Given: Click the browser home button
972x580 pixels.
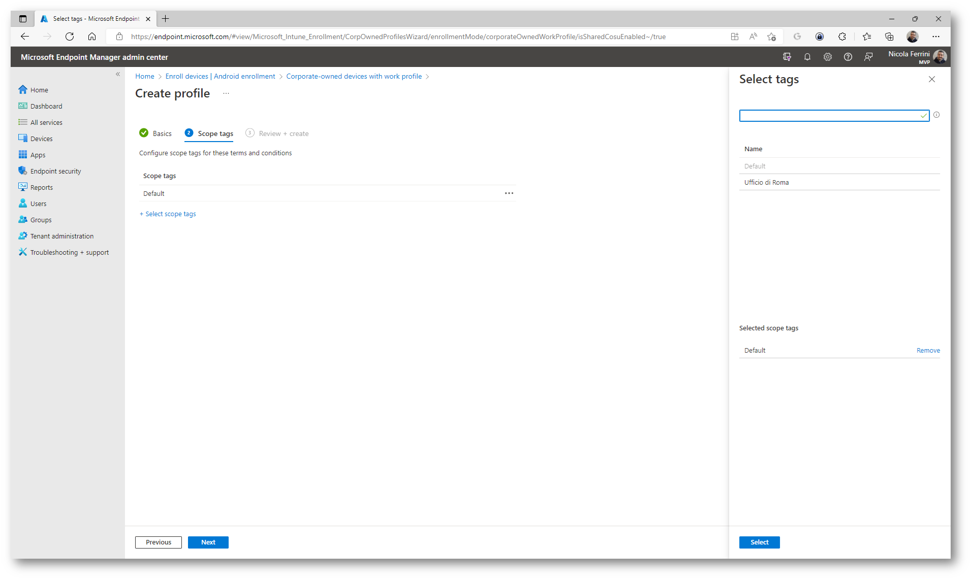Looking at the screenshot, I should pos(92,37).
